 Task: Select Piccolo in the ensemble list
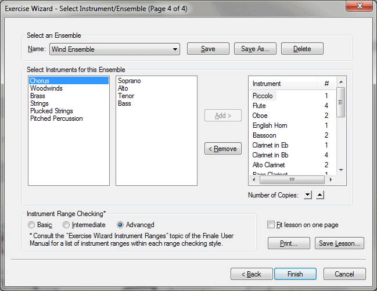point(293,96)
